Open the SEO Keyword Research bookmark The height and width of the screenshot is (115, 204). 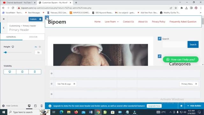point(102,13)
